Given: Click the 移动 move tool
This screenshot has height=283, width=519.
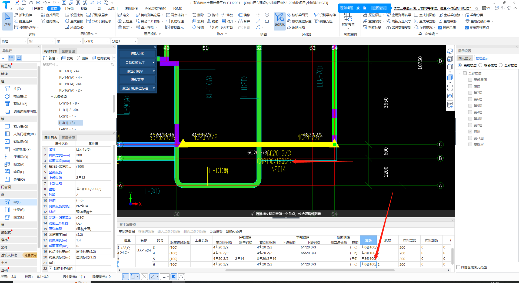Looking at the screenshot, I should (x=198, y=27).
